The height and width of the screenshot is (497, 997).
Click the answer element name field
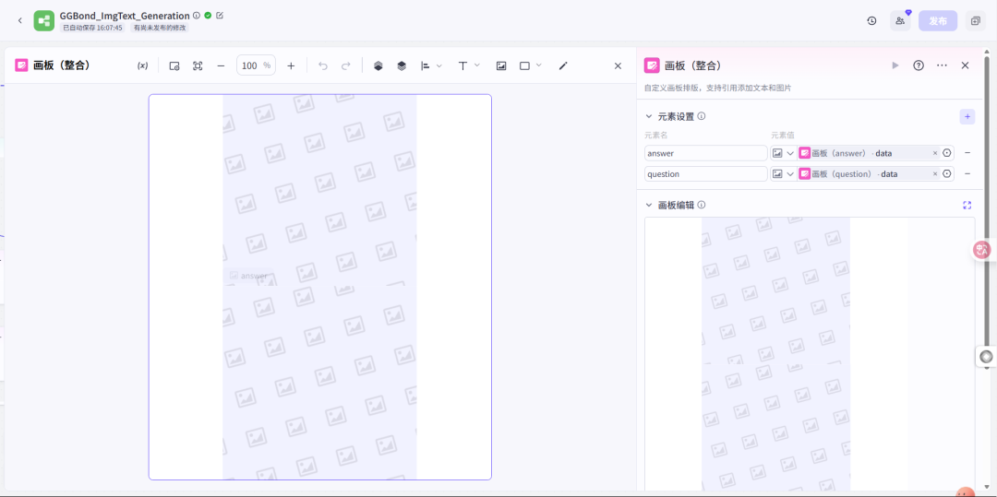point(705,153)
